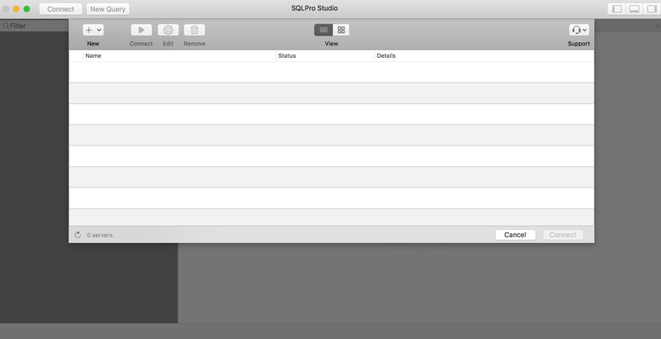Sort by the Details column header
Screen dimensions: 661x339
[484, 55]
